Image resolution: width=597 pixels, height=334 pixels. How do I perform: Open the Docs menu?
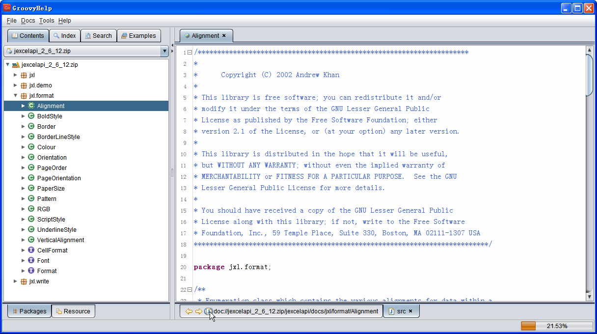tap(28, 21)
